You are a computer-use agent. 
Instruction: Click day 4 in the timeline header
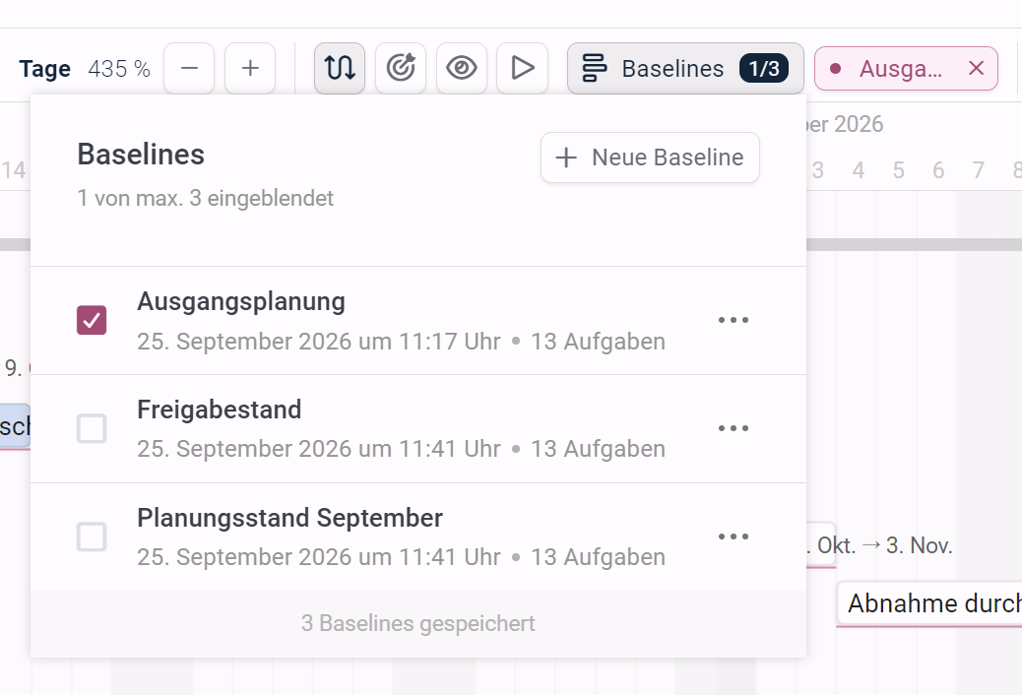(859, 170)
